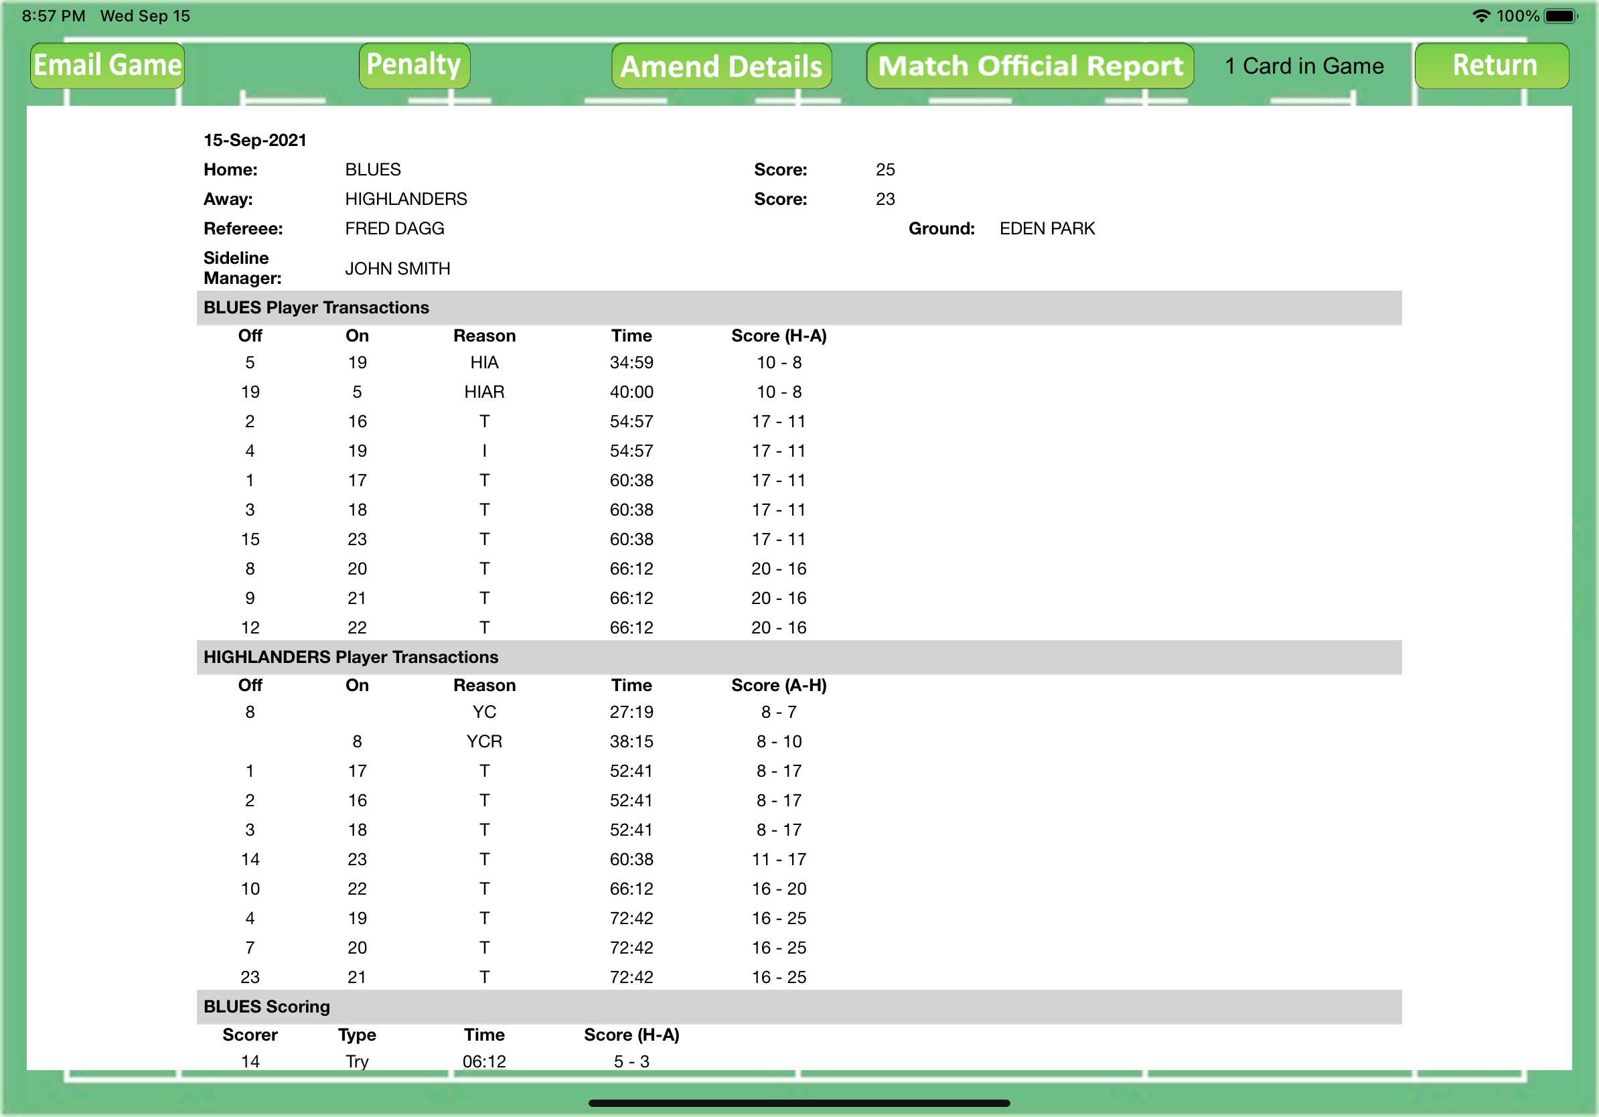Tap ground name EDEN PARK

click(1047, 228)
